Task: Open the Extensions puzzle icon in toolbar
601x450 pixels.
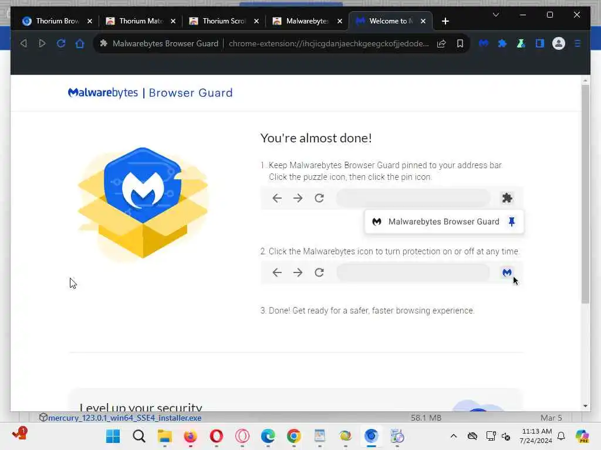Action: 502,43
